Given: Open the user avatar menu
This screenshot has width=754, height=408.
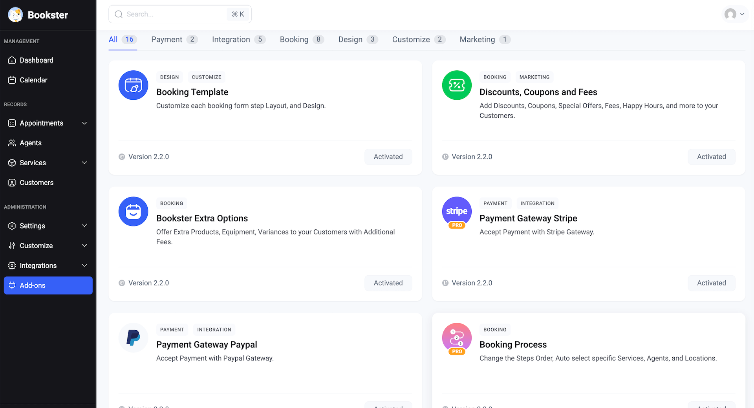Looking at the screenshot, I should pos(734,14).
